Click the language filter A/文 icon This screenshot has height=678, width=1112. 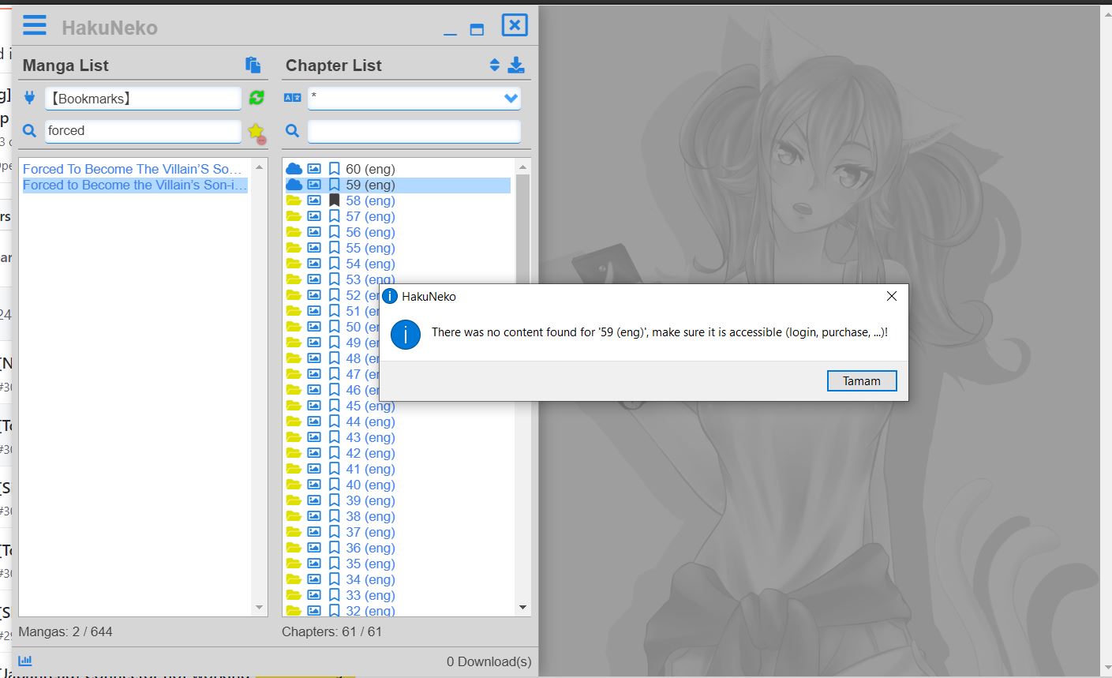(292, 98)
